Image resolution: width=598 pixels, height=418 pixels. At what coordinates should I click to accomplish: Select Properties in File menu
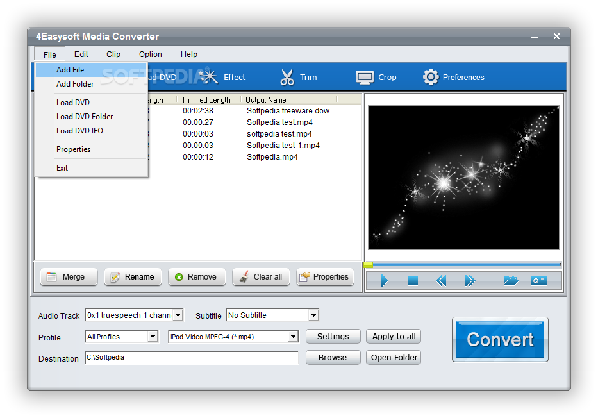pyautogui.click(x=92, y=149)
